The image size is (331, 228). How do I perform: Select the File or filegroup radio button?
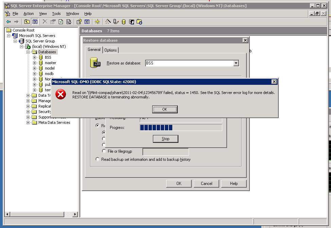tap(104, 151)
